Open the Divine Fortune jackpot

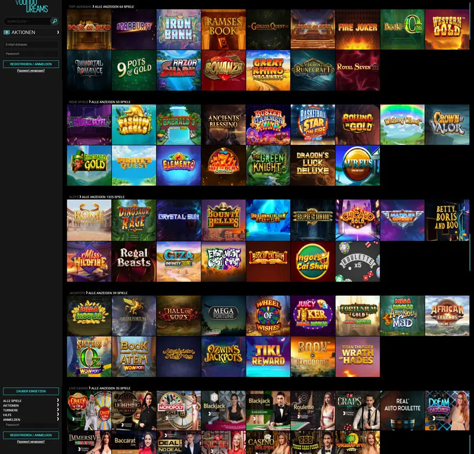coord(134,316)
